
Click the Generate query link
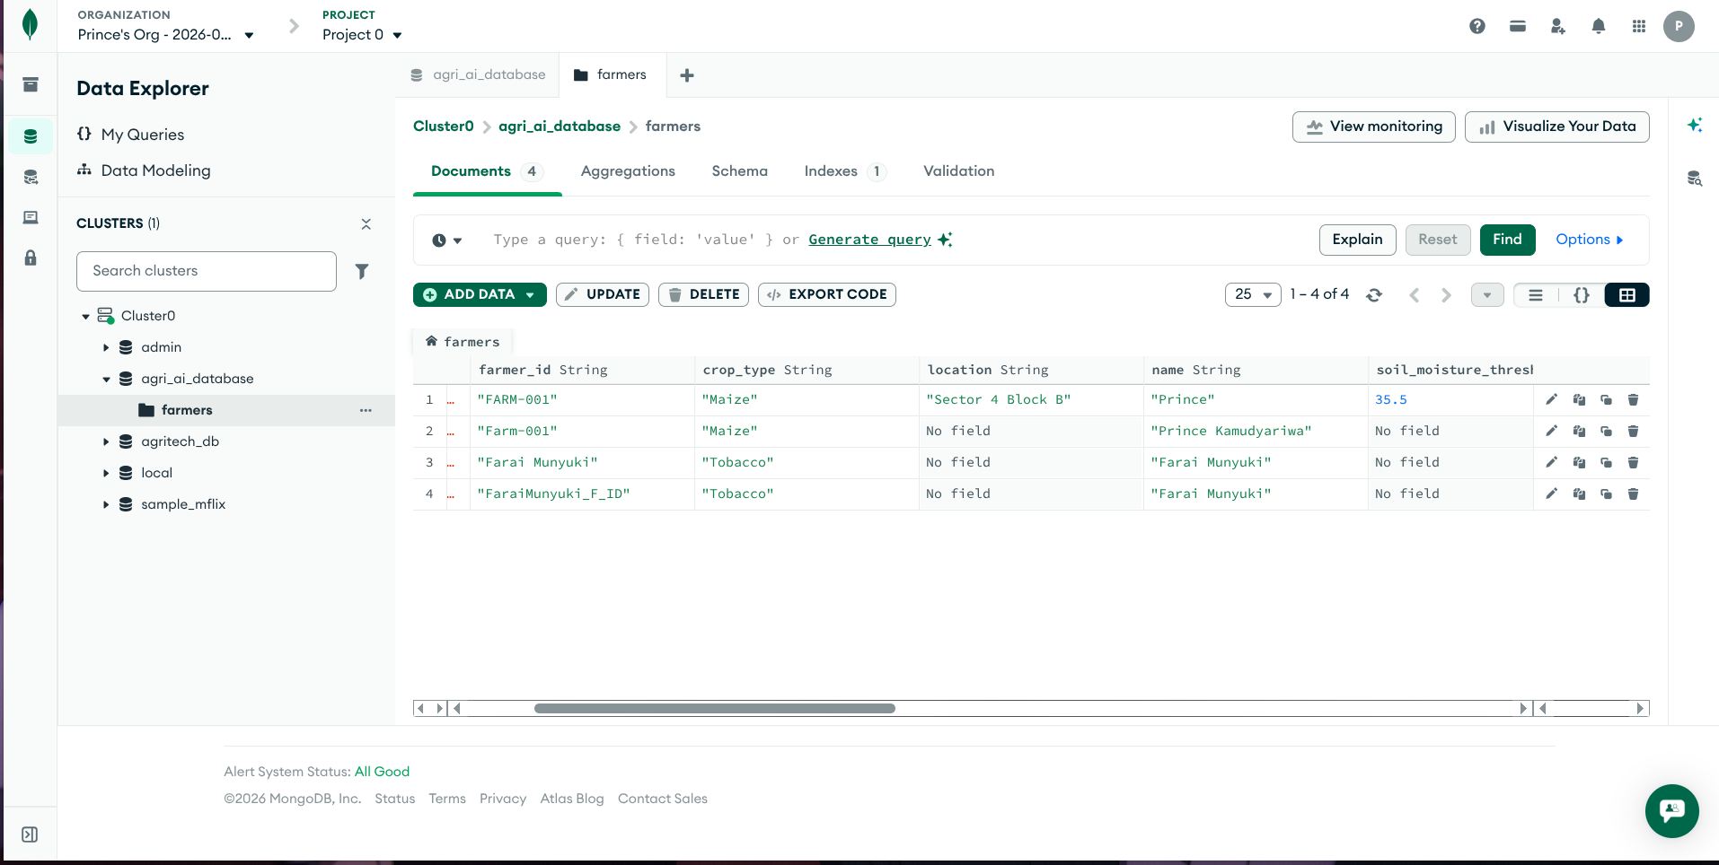click(869, 240)
